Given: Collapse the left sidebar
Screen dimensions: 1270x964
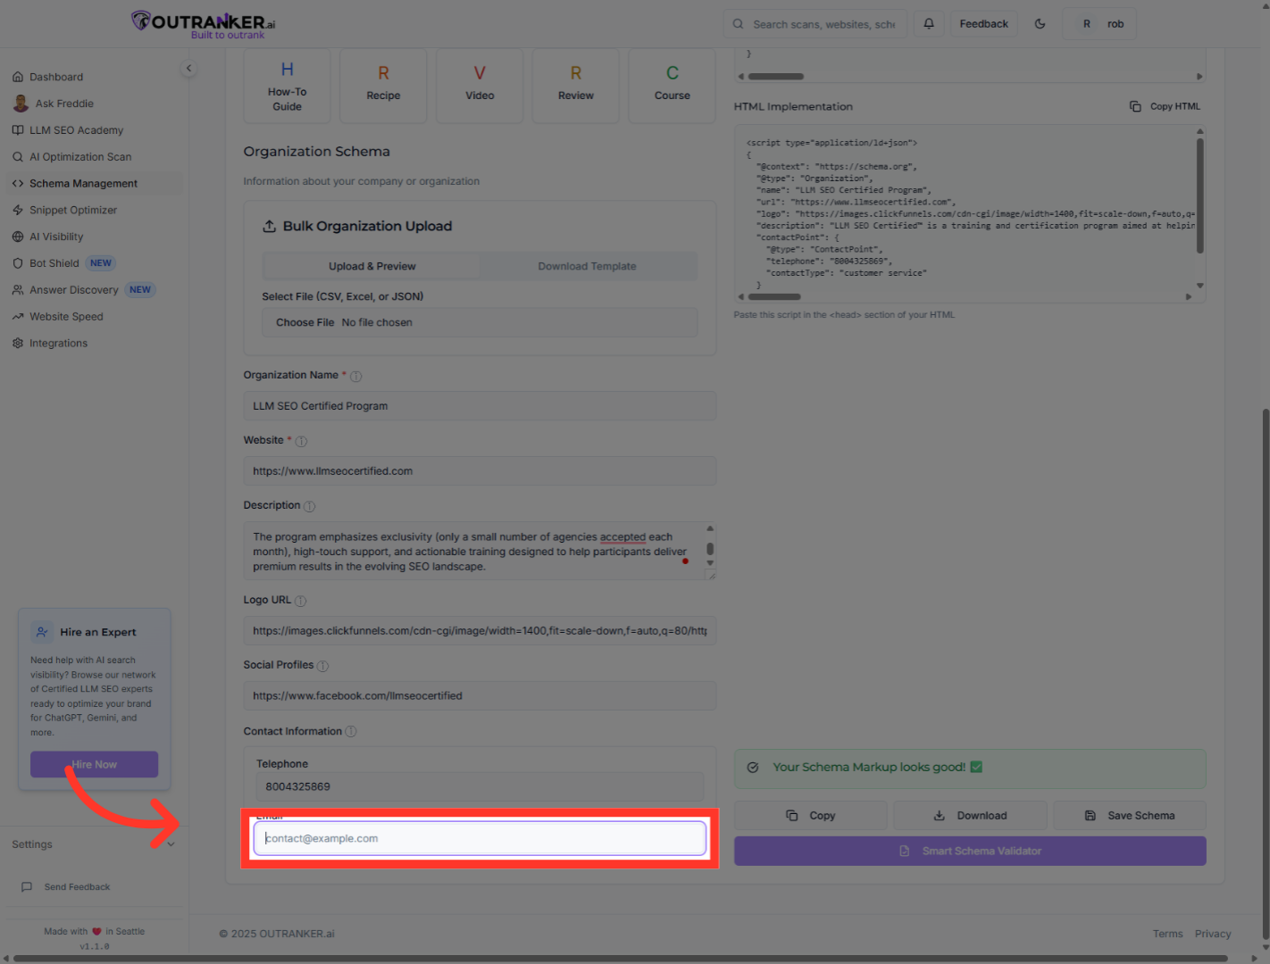Looking at the screenshot, I should pos(188,68).
